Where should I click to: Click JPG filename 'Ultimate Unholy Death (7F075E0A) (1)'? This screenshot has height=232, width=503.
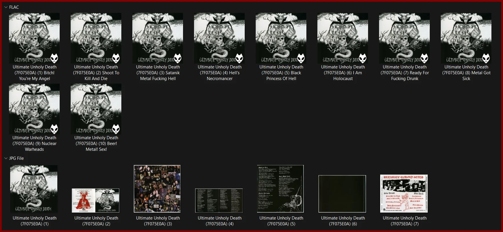coord(34,221)
